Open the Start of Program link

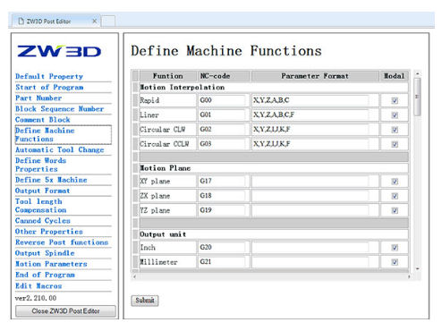click(49, 88)
